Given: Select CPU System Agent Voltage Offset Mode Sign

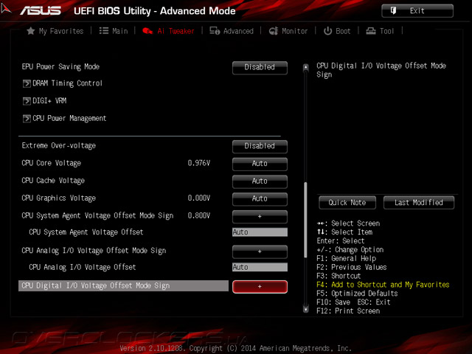Looking at the screenshot, I should click(x=97, y=216).
